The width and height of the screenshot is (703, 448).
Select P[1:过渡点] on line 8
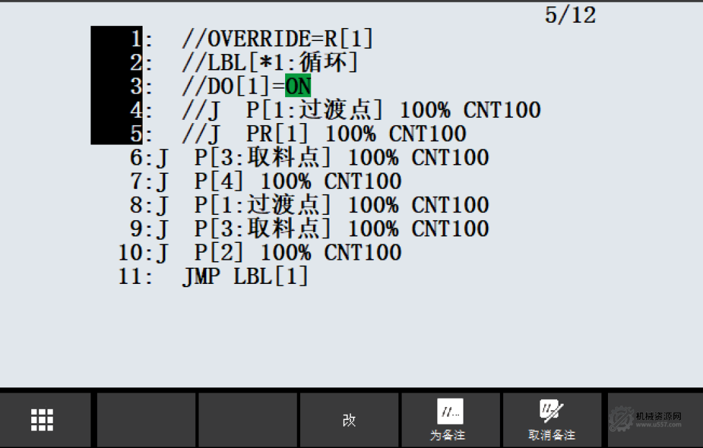click(264, 205)
